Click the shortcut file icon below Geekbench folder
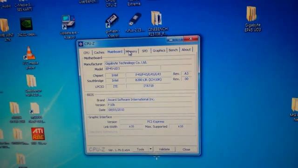 point(35,108)
